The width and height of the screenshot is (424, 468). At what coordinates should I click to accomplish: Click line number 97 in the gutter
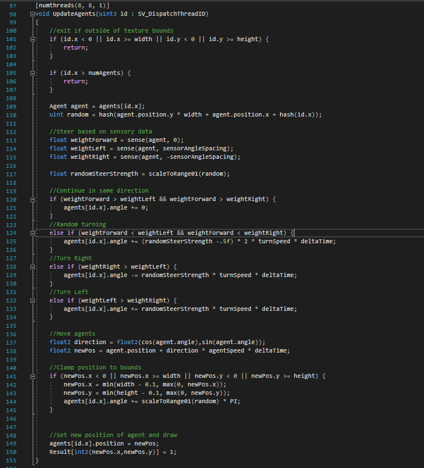click(12, 5)
